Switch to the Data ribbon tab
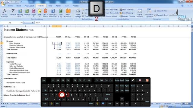This screenshot has height=108, width=193. (x=50, y=6)
